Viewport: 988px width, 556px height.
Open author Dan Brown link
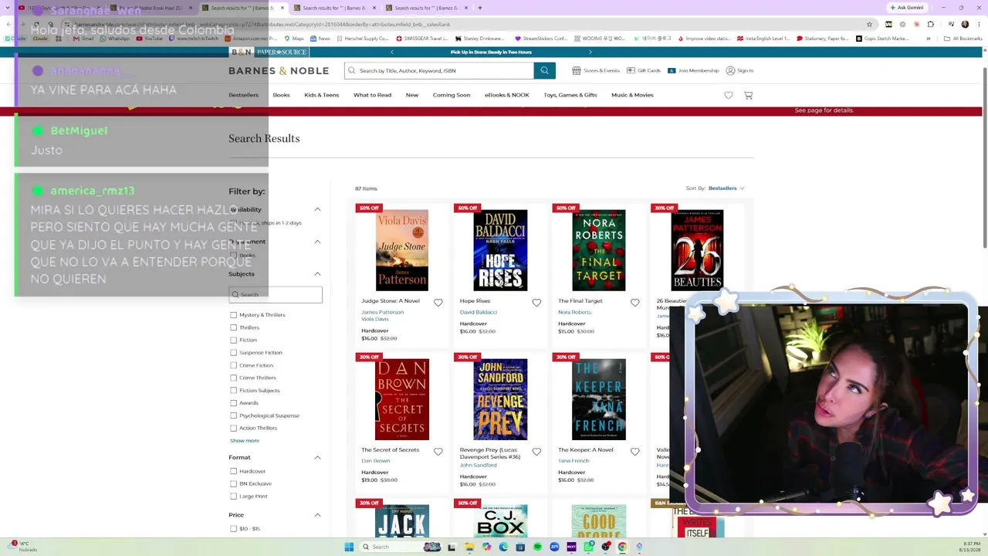pos(375,461)
